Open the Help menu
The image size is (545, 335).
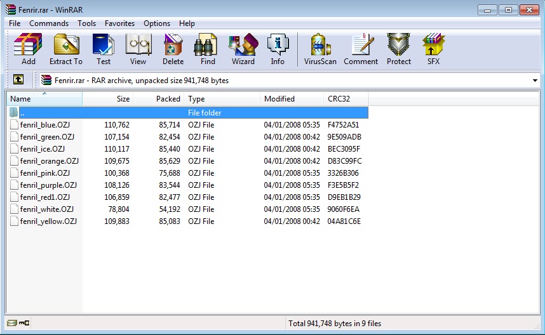[x=187, y=23]
